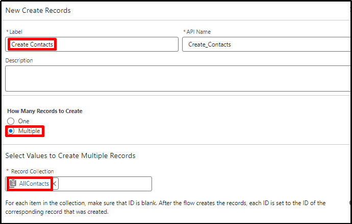Click the AllContacts pill text
Image resolution: width=352 pixels, height=224 pixels.
point(34,184)
